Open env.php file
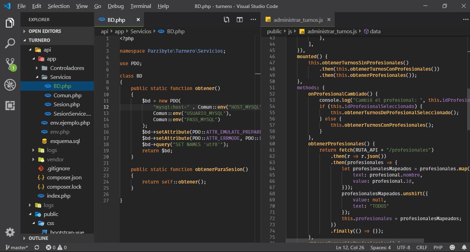Screen dimensions: 470x252 tap(57, 132)
